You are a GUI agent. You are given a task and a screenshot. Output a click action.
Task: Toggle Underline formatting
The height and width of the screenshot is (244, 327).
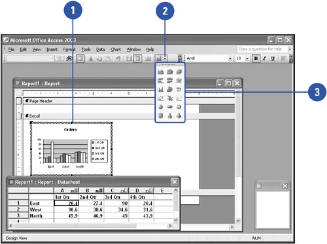(x=273, y=58)
